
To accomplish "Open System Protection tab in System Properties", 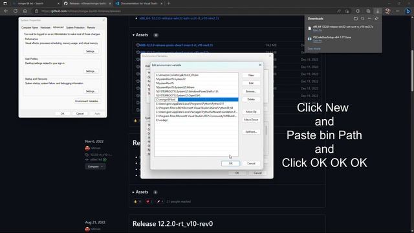I will point(75,27).
